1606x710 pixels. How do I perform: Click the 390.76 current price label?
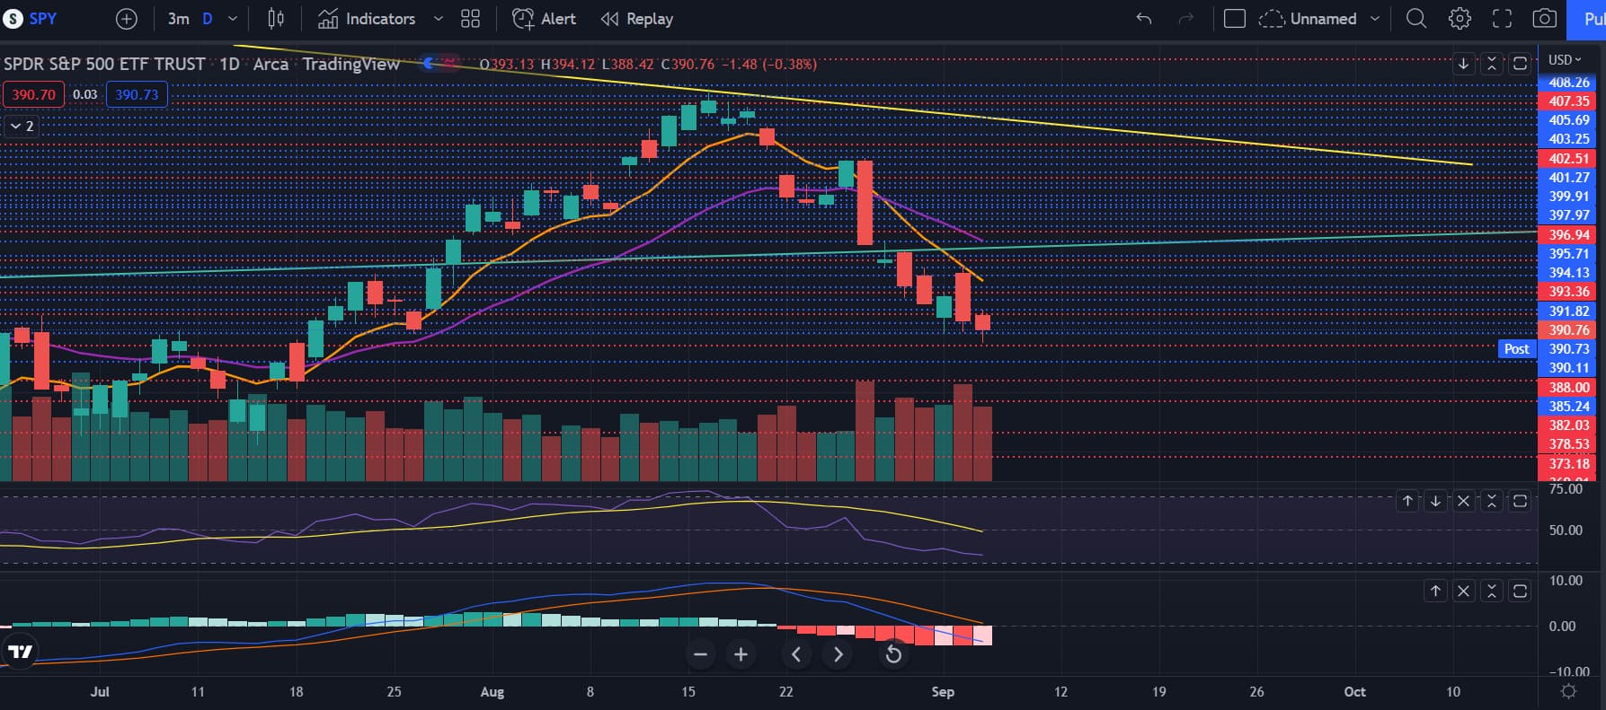pyautogui.click(x=1569, y=330)
